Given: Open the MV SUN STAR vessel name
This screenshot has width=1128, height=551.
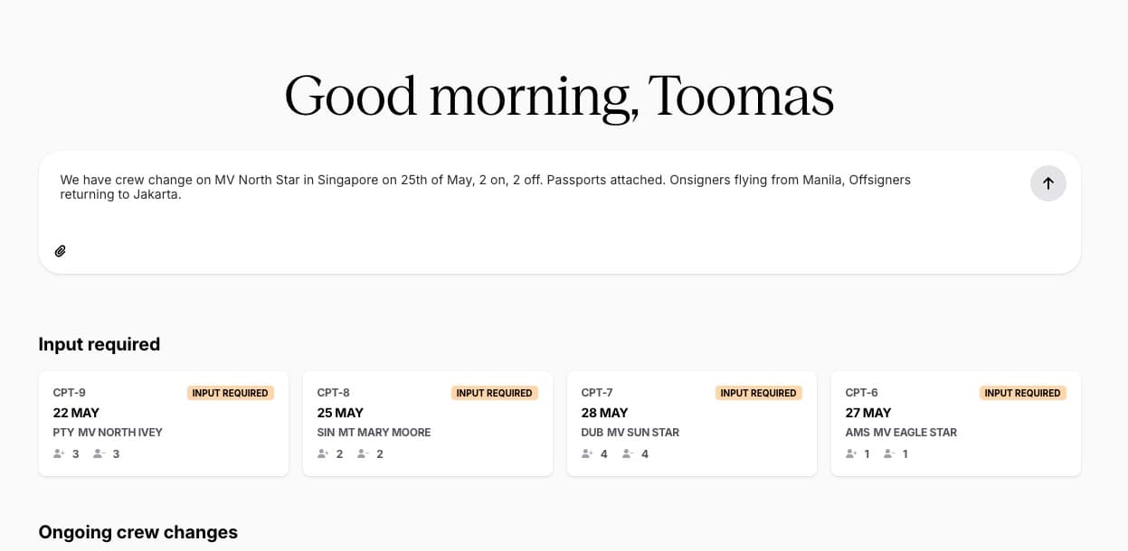Looking at the screenshot, I should [643, 433].
